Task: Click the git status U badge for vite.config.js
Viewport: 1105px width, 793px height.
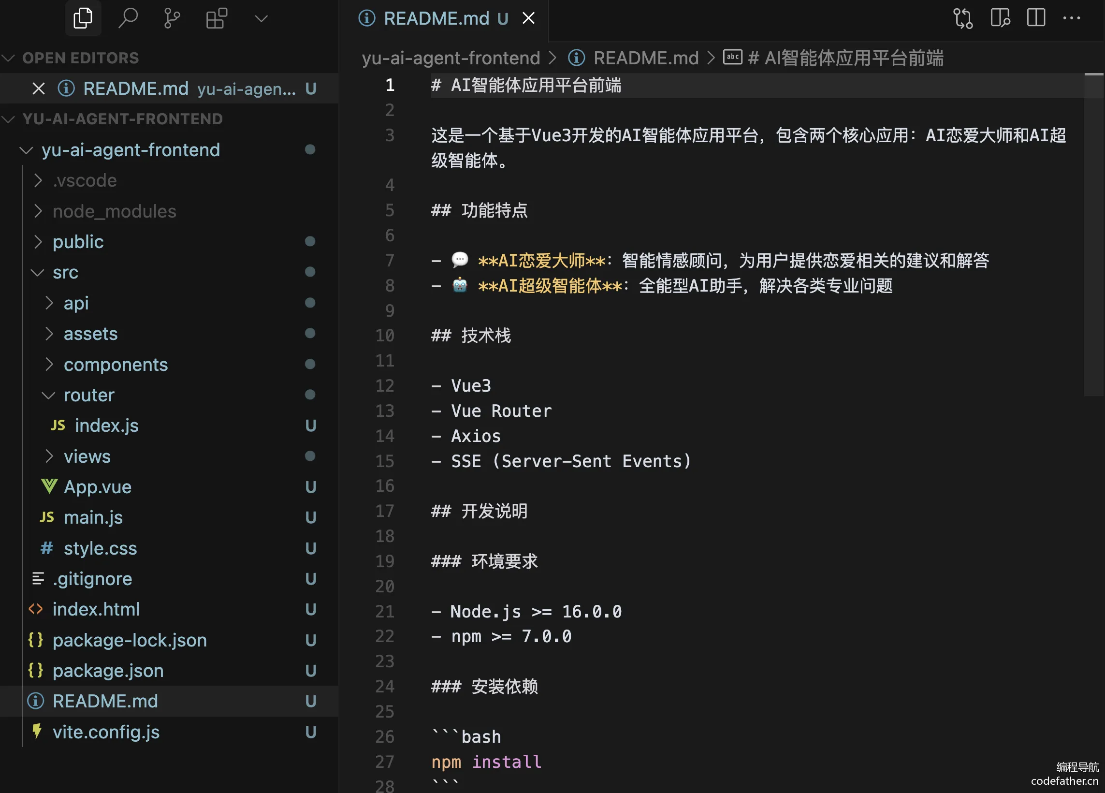Action: (310, 732)
